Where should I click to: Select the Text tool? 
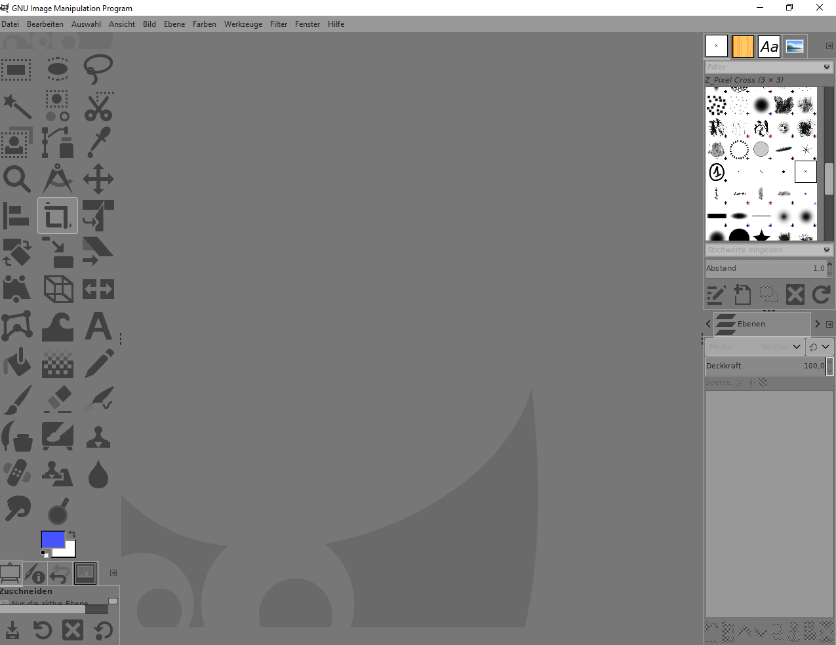[x=98, y=326]
